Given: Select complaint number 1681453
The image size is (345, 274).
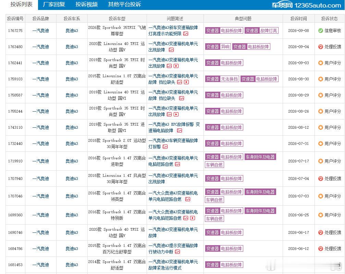Looking at the screenshot, I should [15, 265].
